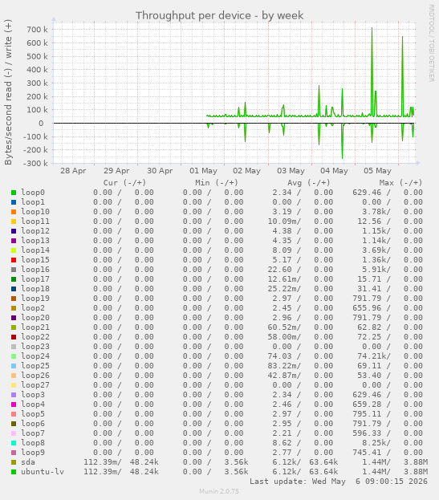Click the ubuntu-lv legend color swatch
The width and height of the screenshot is (439, 500).
[14, 472]
